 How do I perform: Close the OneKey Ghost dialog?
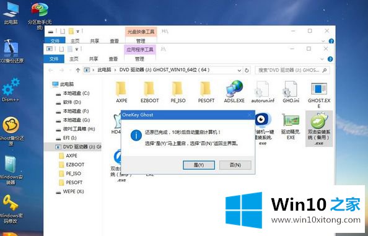coord(250,115)
